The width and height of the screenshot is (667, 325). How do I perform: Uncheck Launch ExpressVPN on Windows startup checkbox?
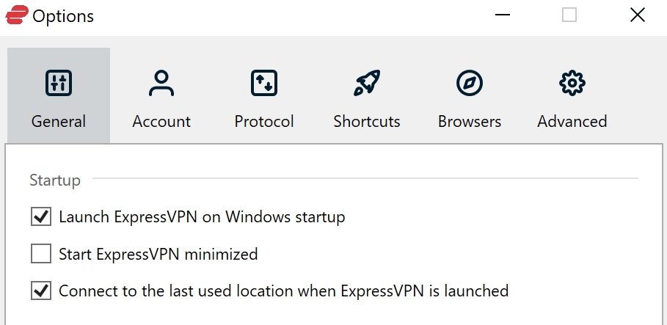(x=41, y=217)
